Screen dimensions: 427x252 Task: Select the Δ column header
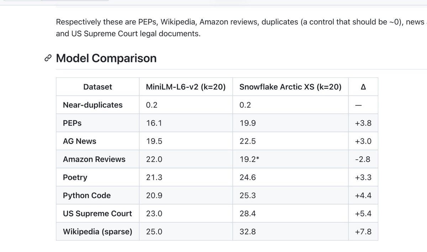[363, 87]
